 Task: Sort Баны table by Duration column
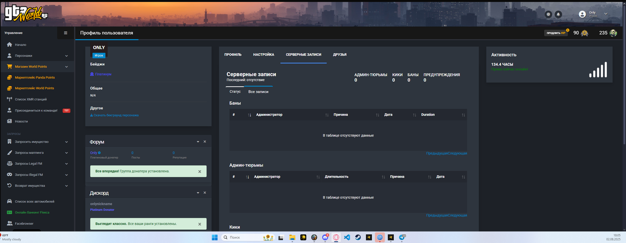(x=442, y=115)
